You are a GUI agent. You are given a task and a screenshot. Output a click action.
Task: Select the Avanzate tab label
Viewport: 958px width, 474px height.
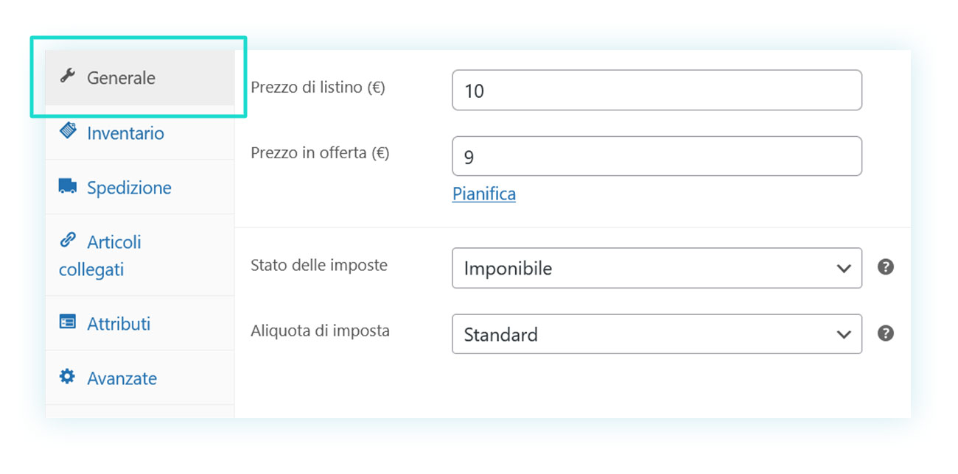click(122, 378)
